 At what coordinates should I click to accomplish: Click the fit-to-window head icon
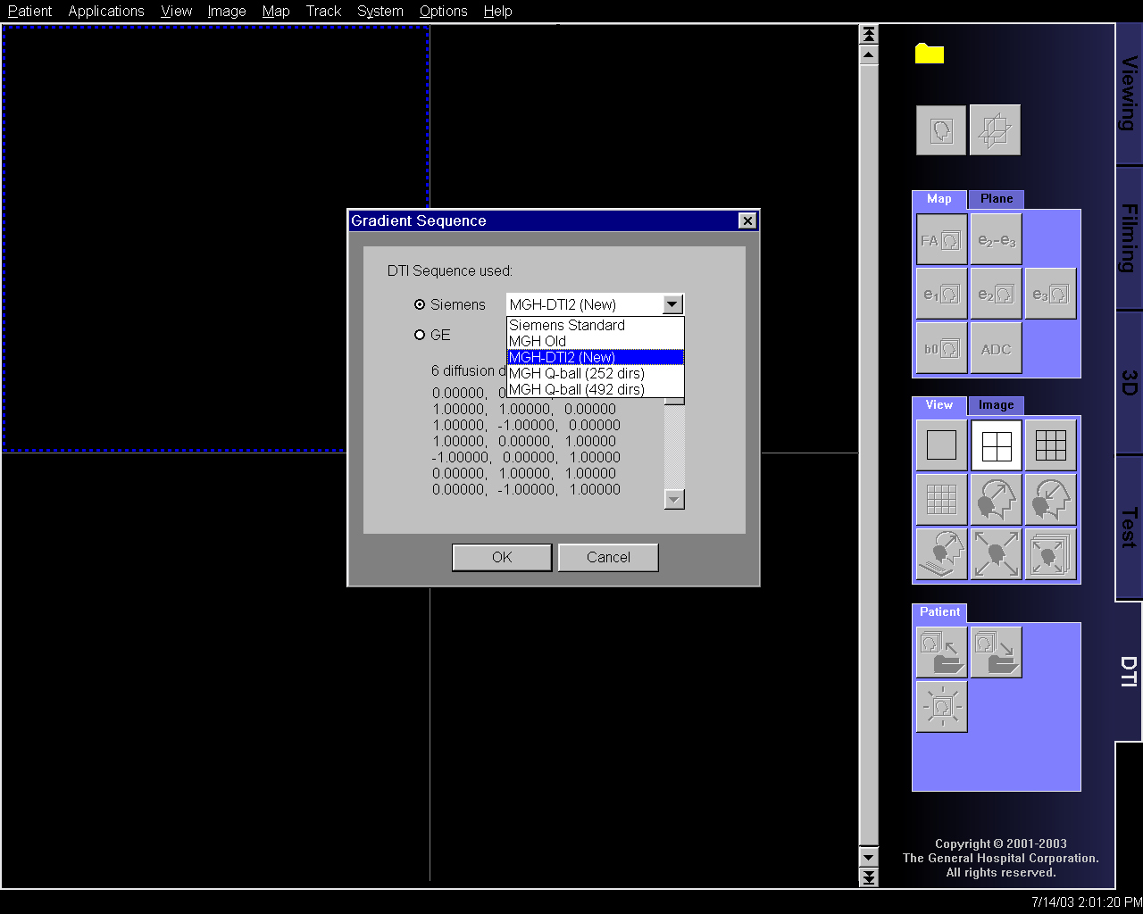996,554
